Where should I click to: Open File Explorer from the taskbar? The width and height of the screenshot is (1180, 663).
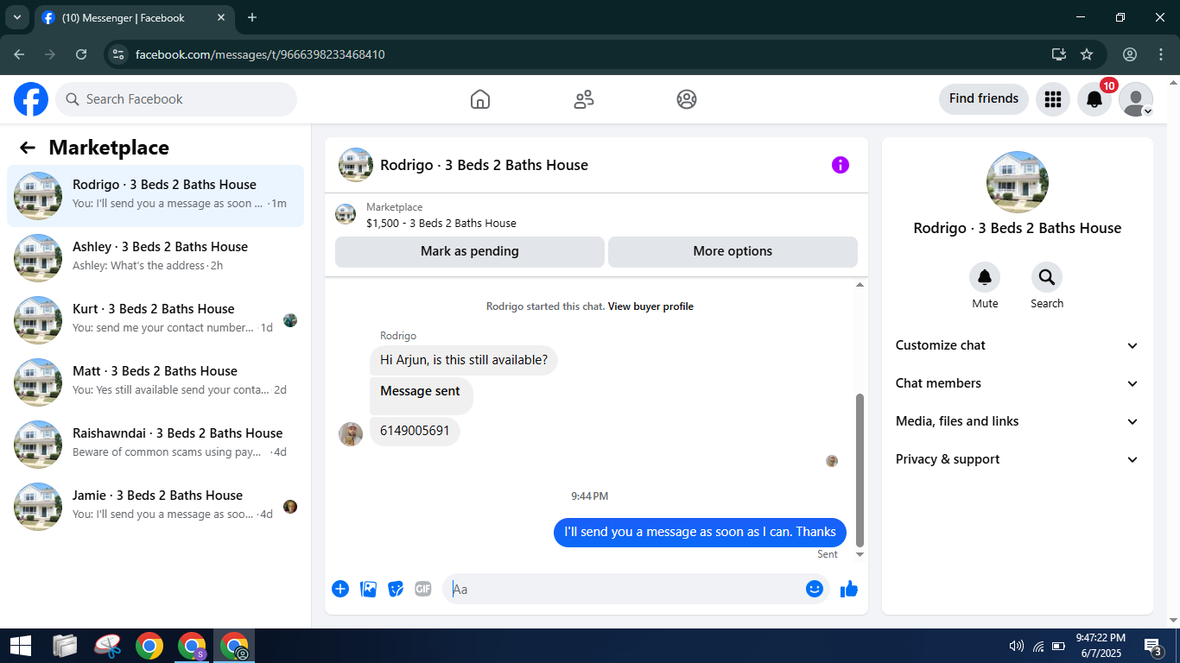pyautogui.click(x=65, y=646)
